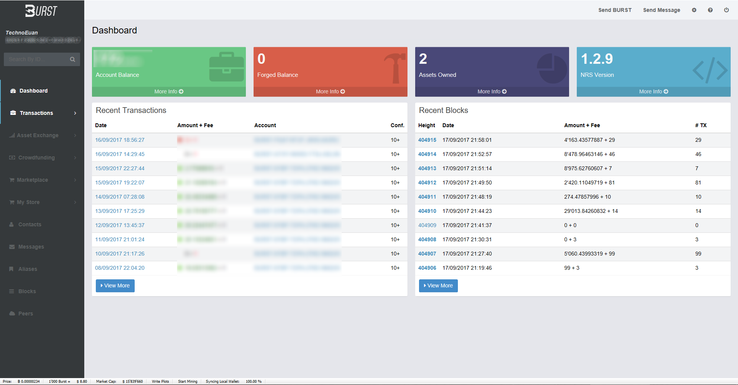Image resolution: width=738 pixels, height=385 pixels.
Task: Click the Transactions briefcase icon in sidebar
Action: coord(13,113)
